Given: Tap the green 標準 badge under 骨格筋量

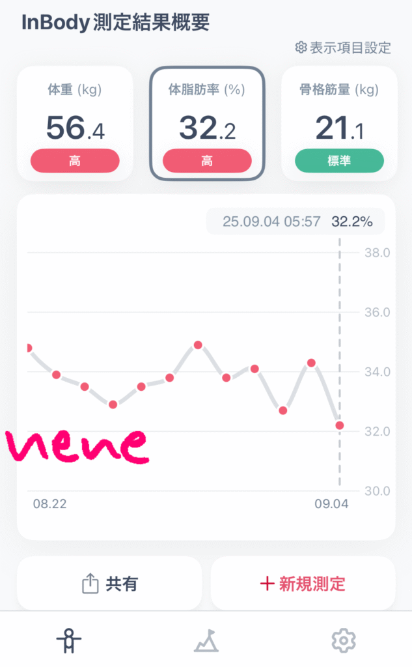Looking at the screenshot, I should (339, 161).
